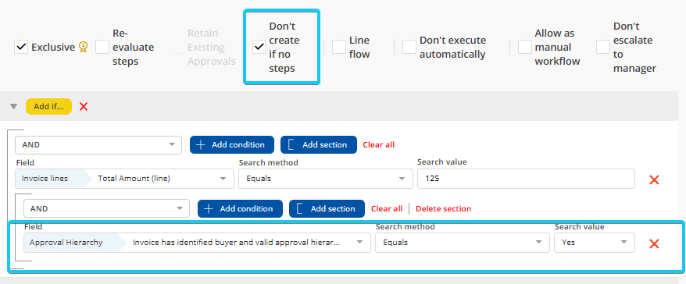Click the first Add section button

click(x=319, y=144)
